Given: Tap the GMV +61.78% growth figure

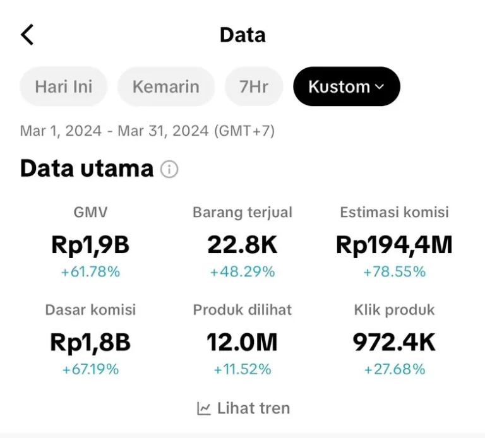Looking at the screenshot, I should [x=90, y=272].
